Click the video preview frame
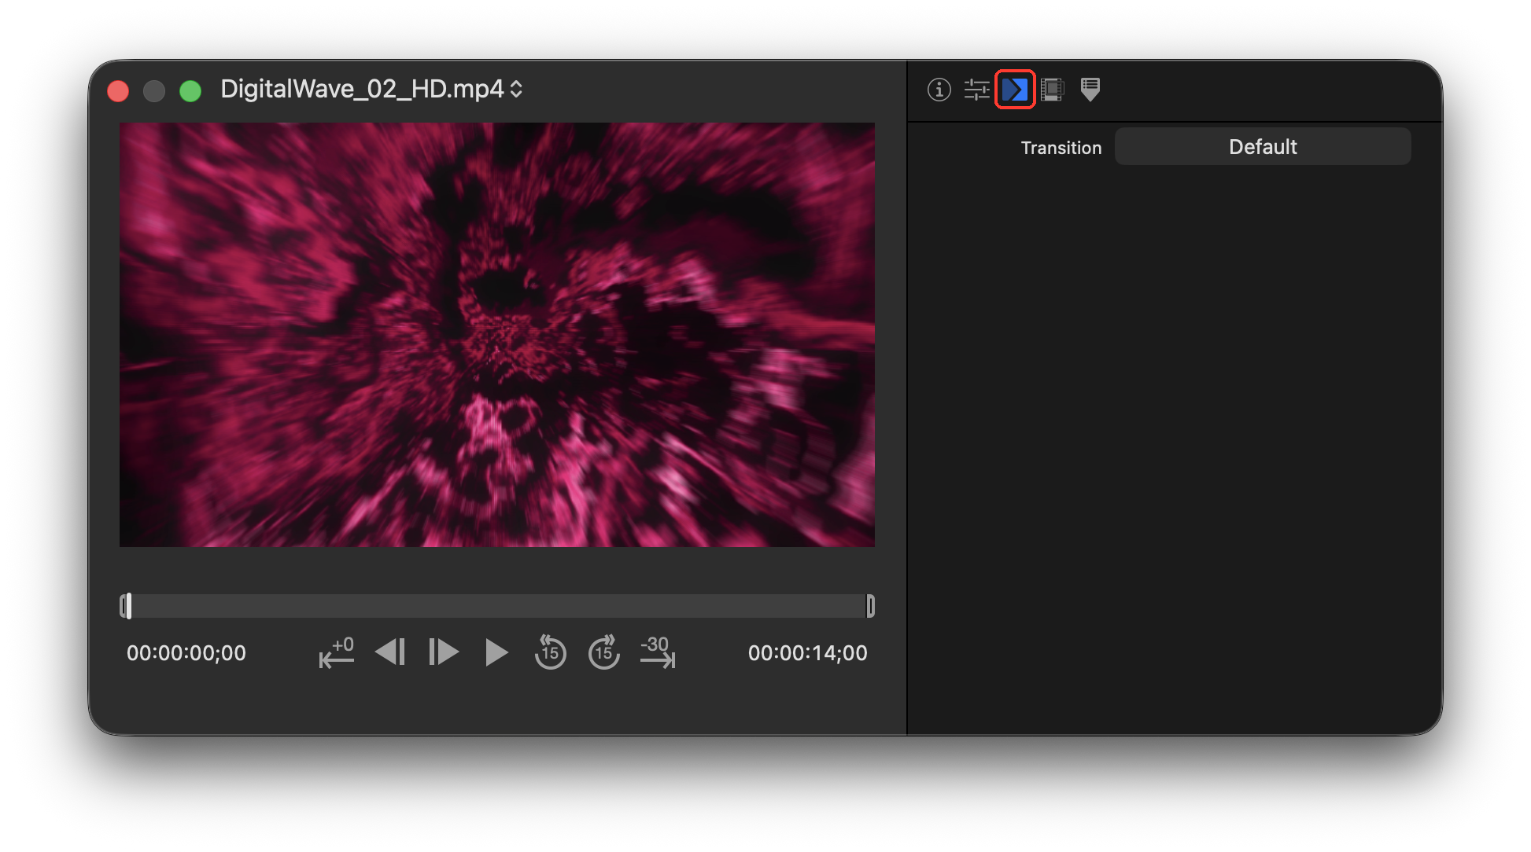Screen dimensions: 1531x852 pos(497,335)
